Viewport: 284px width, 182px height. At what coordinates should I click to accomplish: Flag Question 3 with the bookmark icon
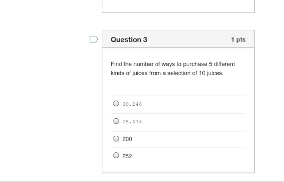(93, 39)
